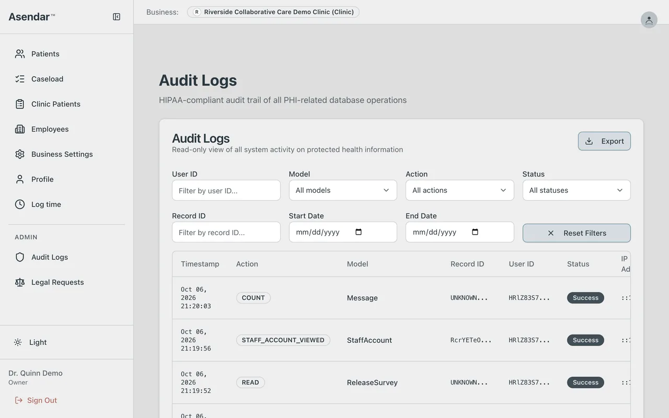Click the Sign Out arrow icon

pyautogui.click(x=19, y=400)
